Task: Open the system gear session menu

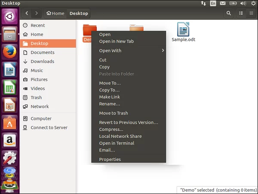Action: pyautogui.click(x=253, y=3)
